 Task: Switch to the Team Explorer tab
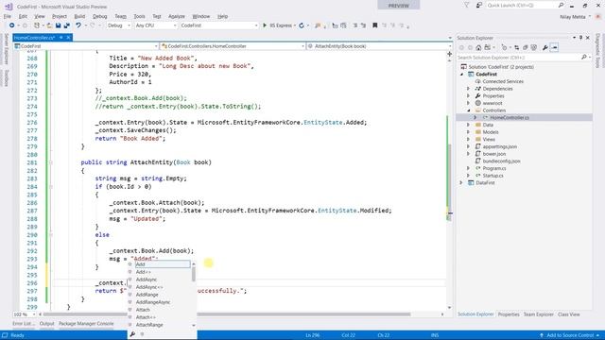[x=538, y=314]
